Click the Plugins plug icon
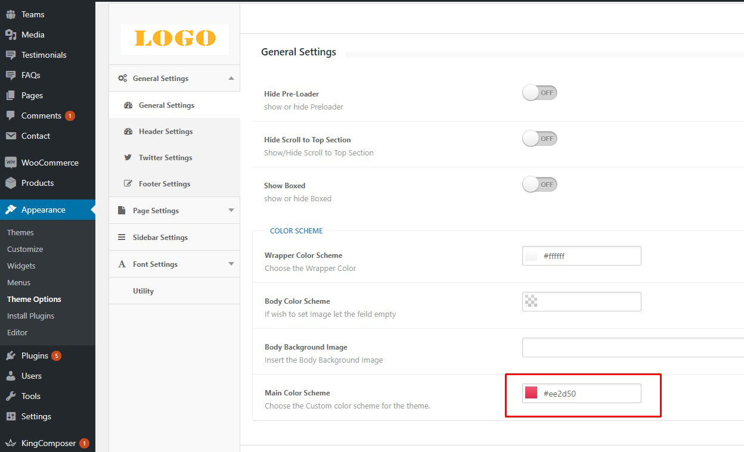Viewport: 744px width, 452px height. click(11, 356)
